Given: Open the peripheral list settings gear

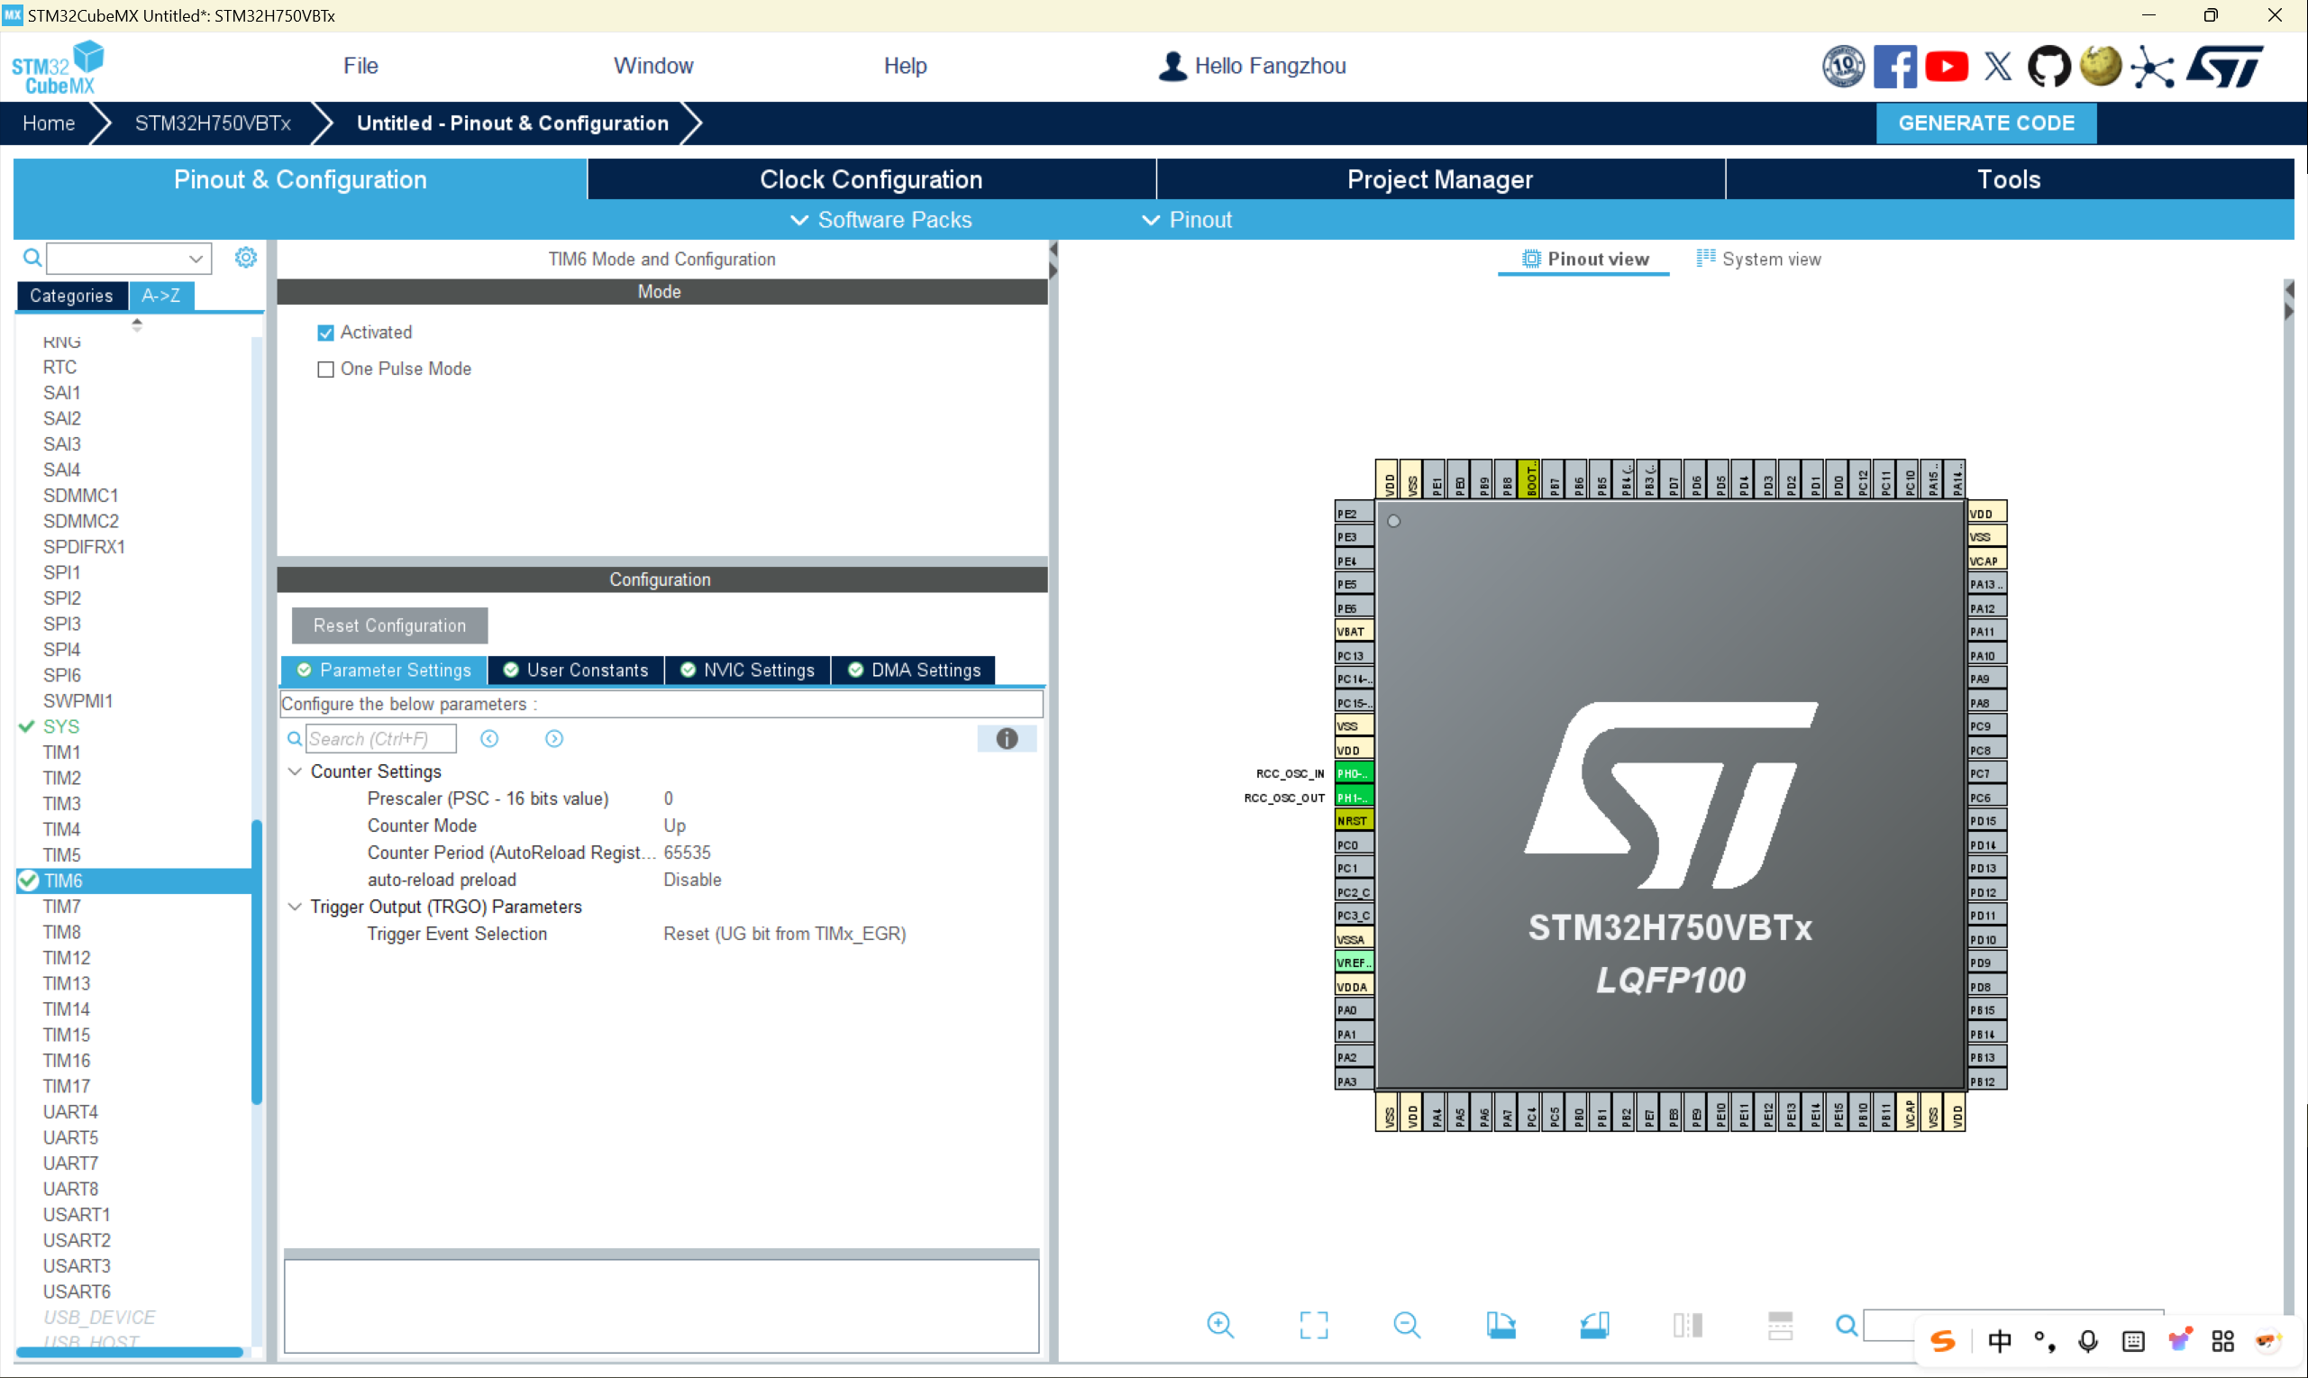Looking at the screenshot, I should point(245,257).
